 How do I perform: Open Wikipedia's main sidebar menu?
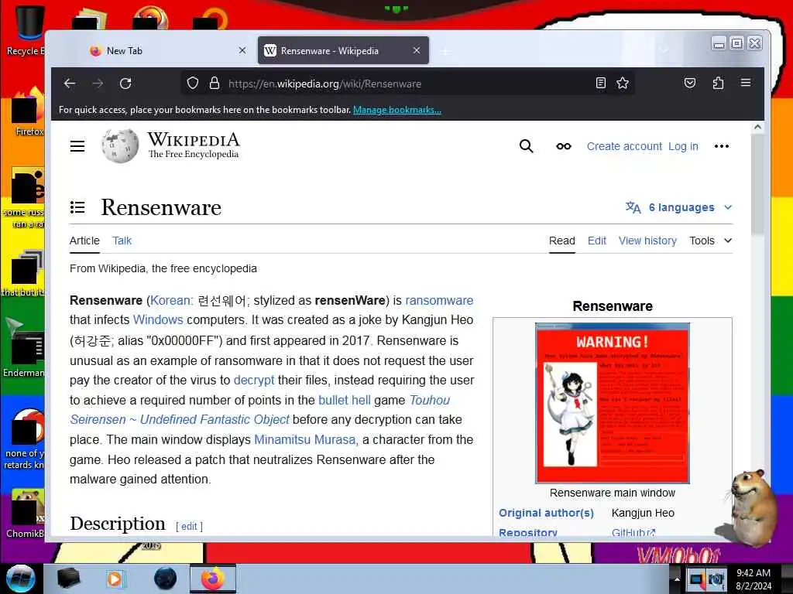77,146
